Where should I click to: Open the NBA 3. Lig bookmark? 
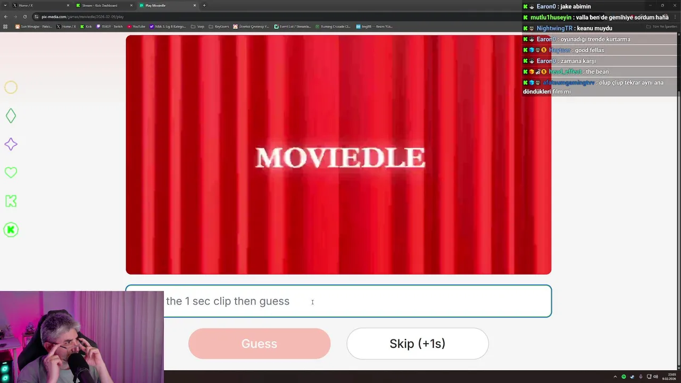(168, 26)
